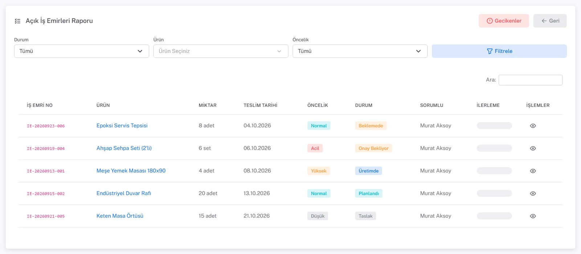View Keten Masa Örtüsü order with eye icon
The image size is (581, 254).
[533, 216]
